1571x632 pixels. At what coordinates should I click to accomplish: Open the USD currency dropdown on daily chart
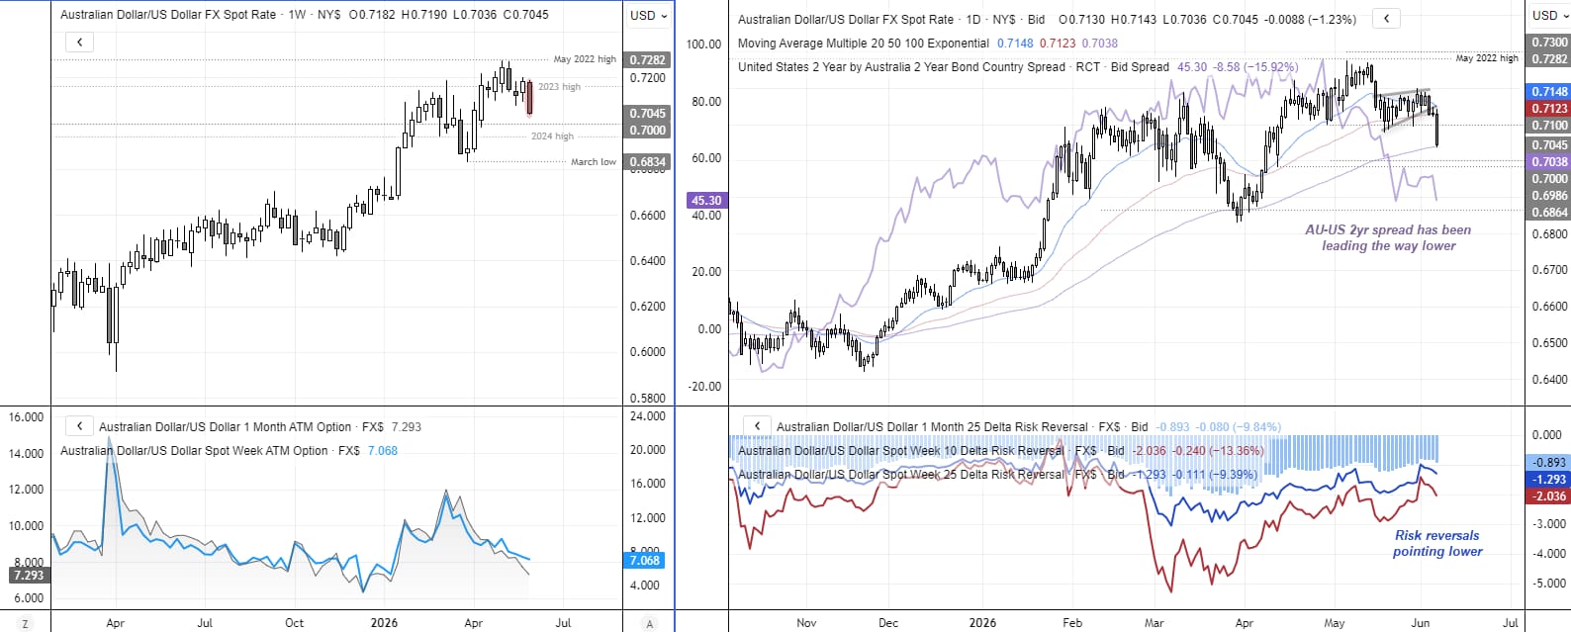[1550, 15]
